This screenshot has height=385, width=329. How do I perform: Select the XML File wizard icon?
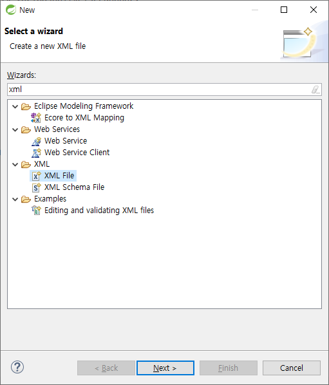(x=36, y=176)
